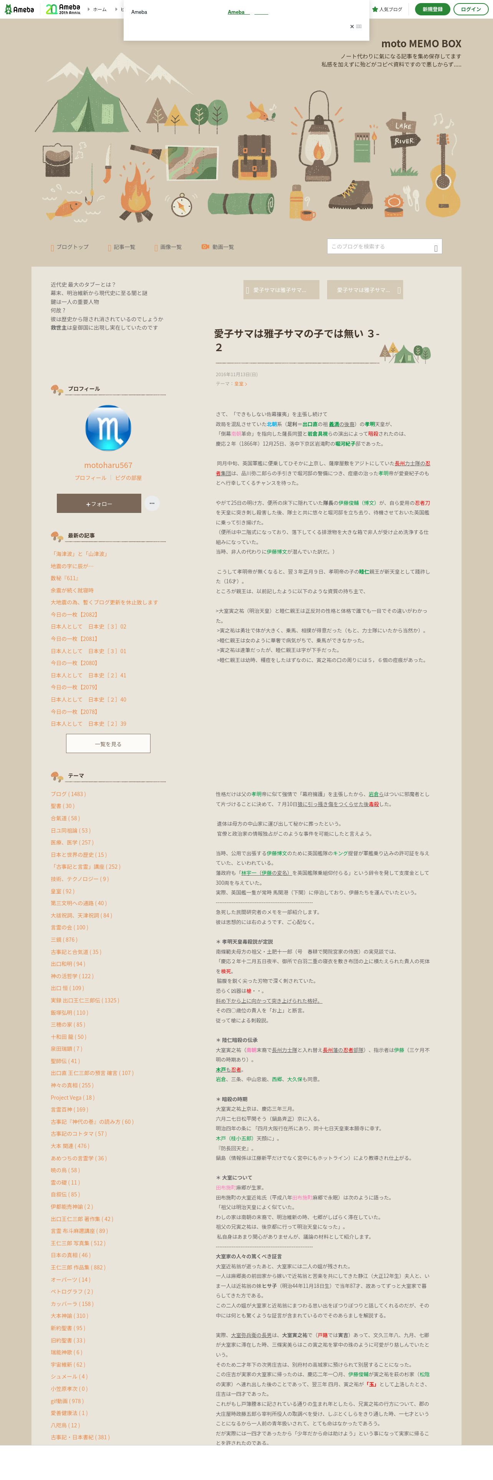Open the 記事一覧 tab

pyautogui.click(x=121, y=247)
